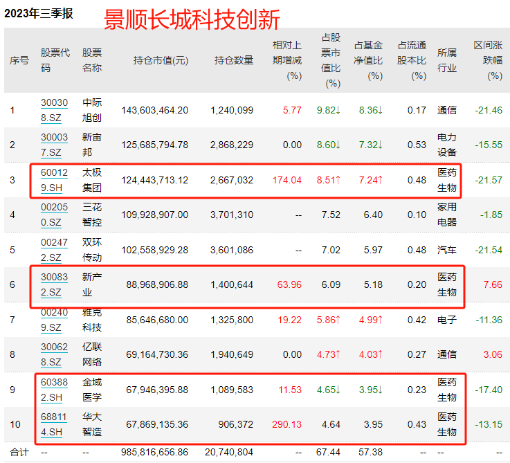
Task: Click market value 67,869,135.36
Action: click(x=157, y=425)
